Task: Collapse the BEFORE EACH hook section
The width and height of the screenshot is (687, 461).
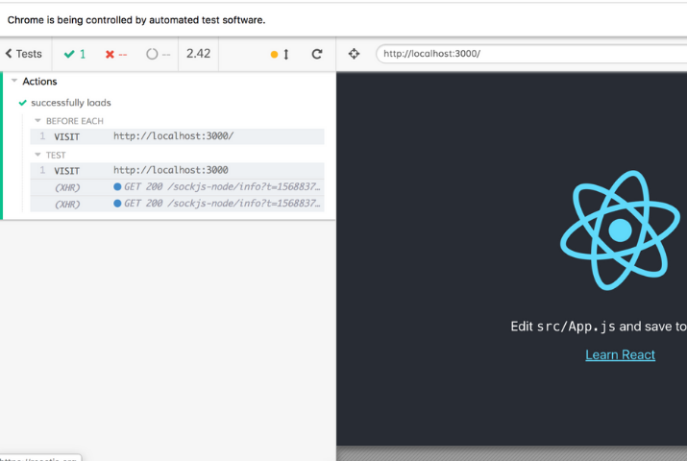Action: (38, 121)
